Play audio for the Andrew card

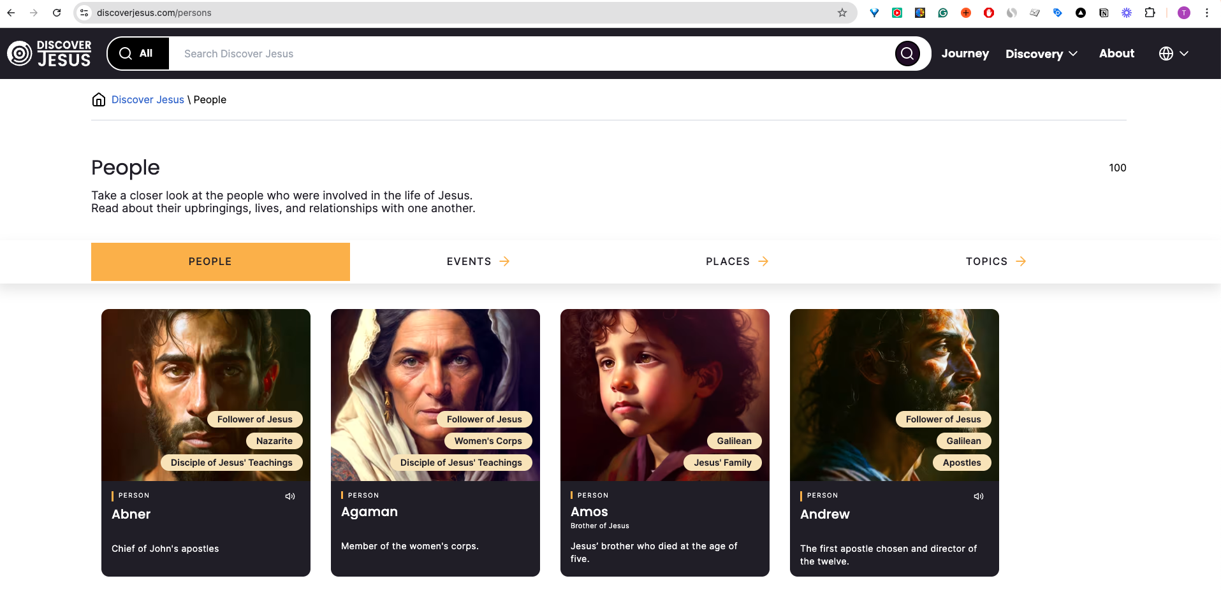pos(979,496)
